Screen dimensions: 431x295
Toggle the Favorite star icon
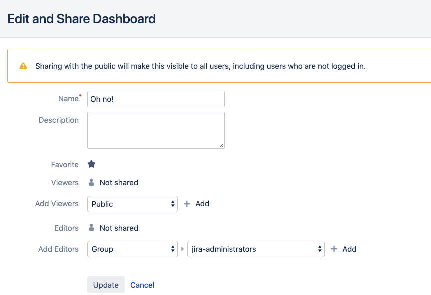point(91,164)
